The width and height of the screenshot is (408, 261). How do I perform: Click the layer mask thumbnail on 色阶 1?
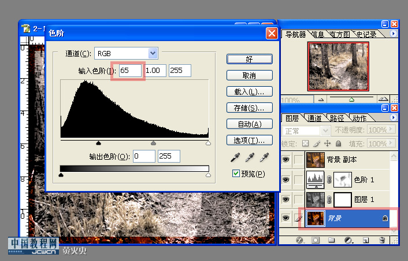(343, 179)
